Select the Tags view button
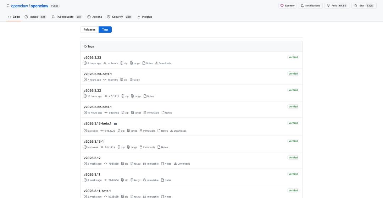Screen dimensions: 383x198 [105, 29]
